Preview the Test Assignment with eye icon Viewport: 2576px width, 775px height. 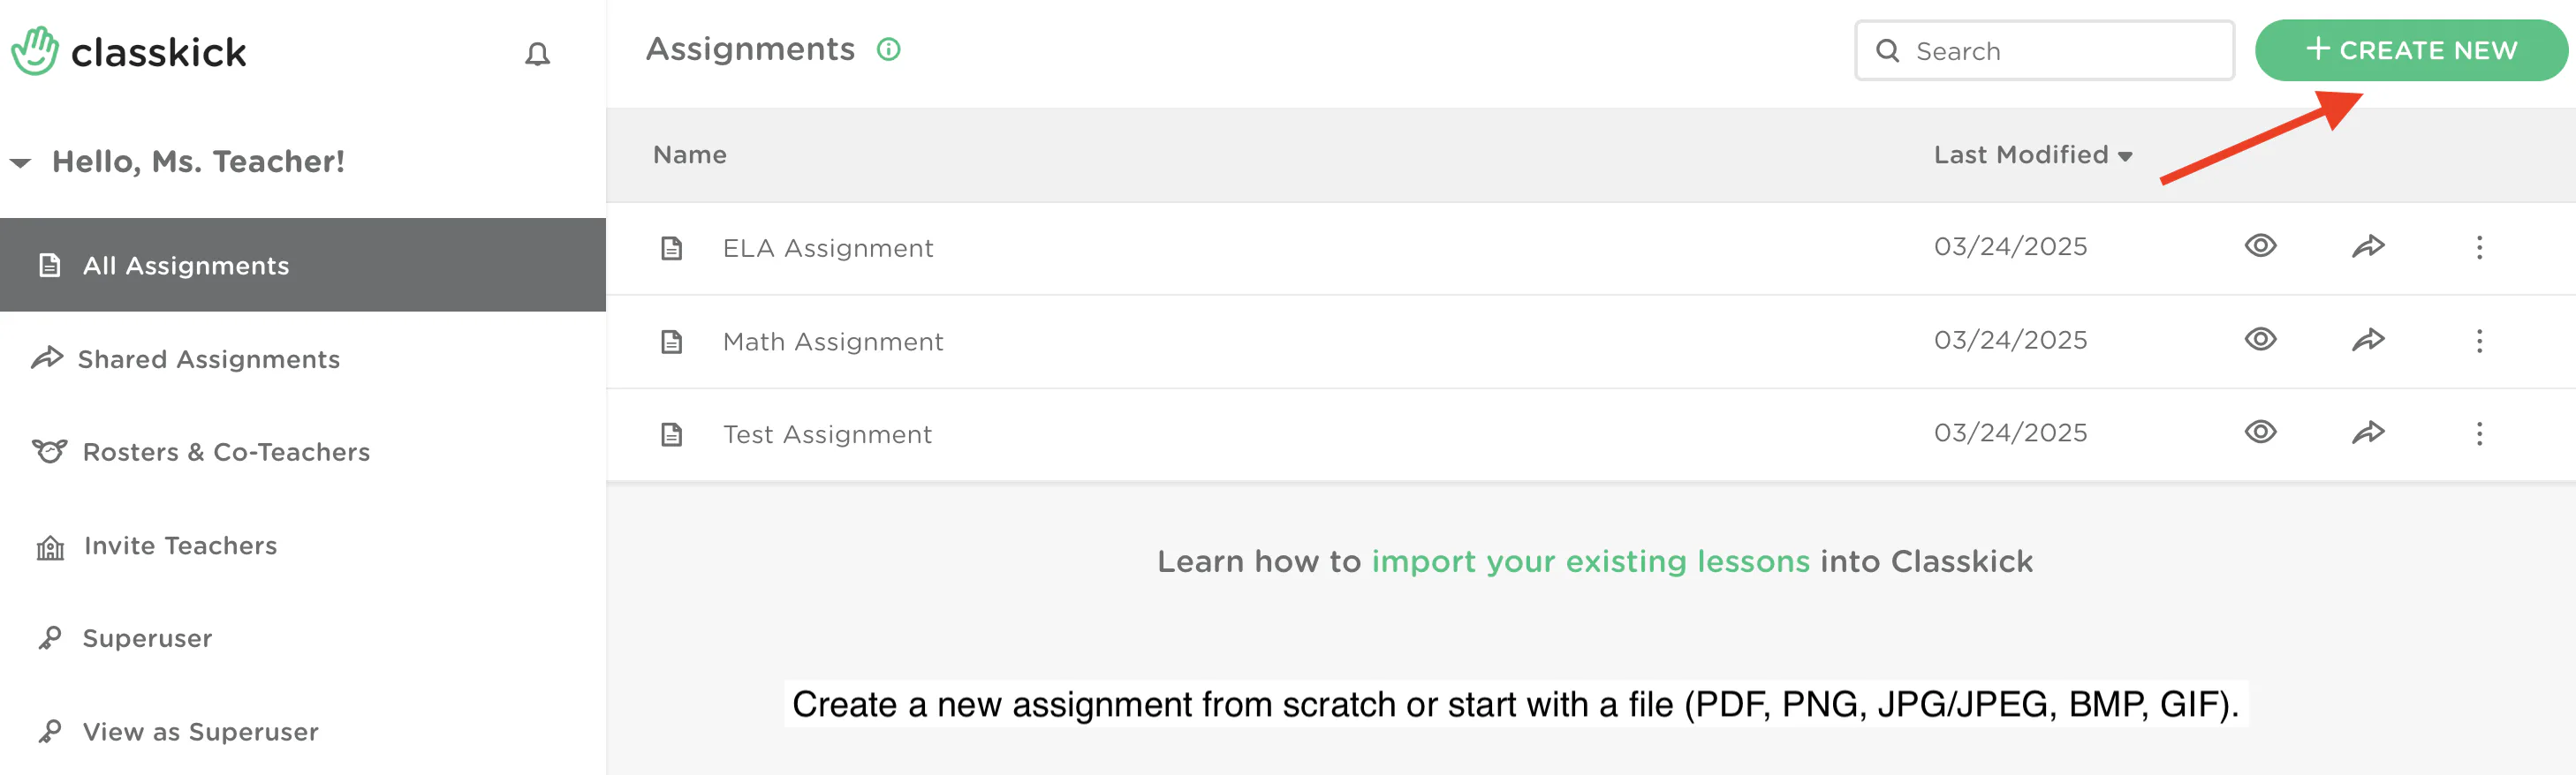click(x=2260, y=432)
